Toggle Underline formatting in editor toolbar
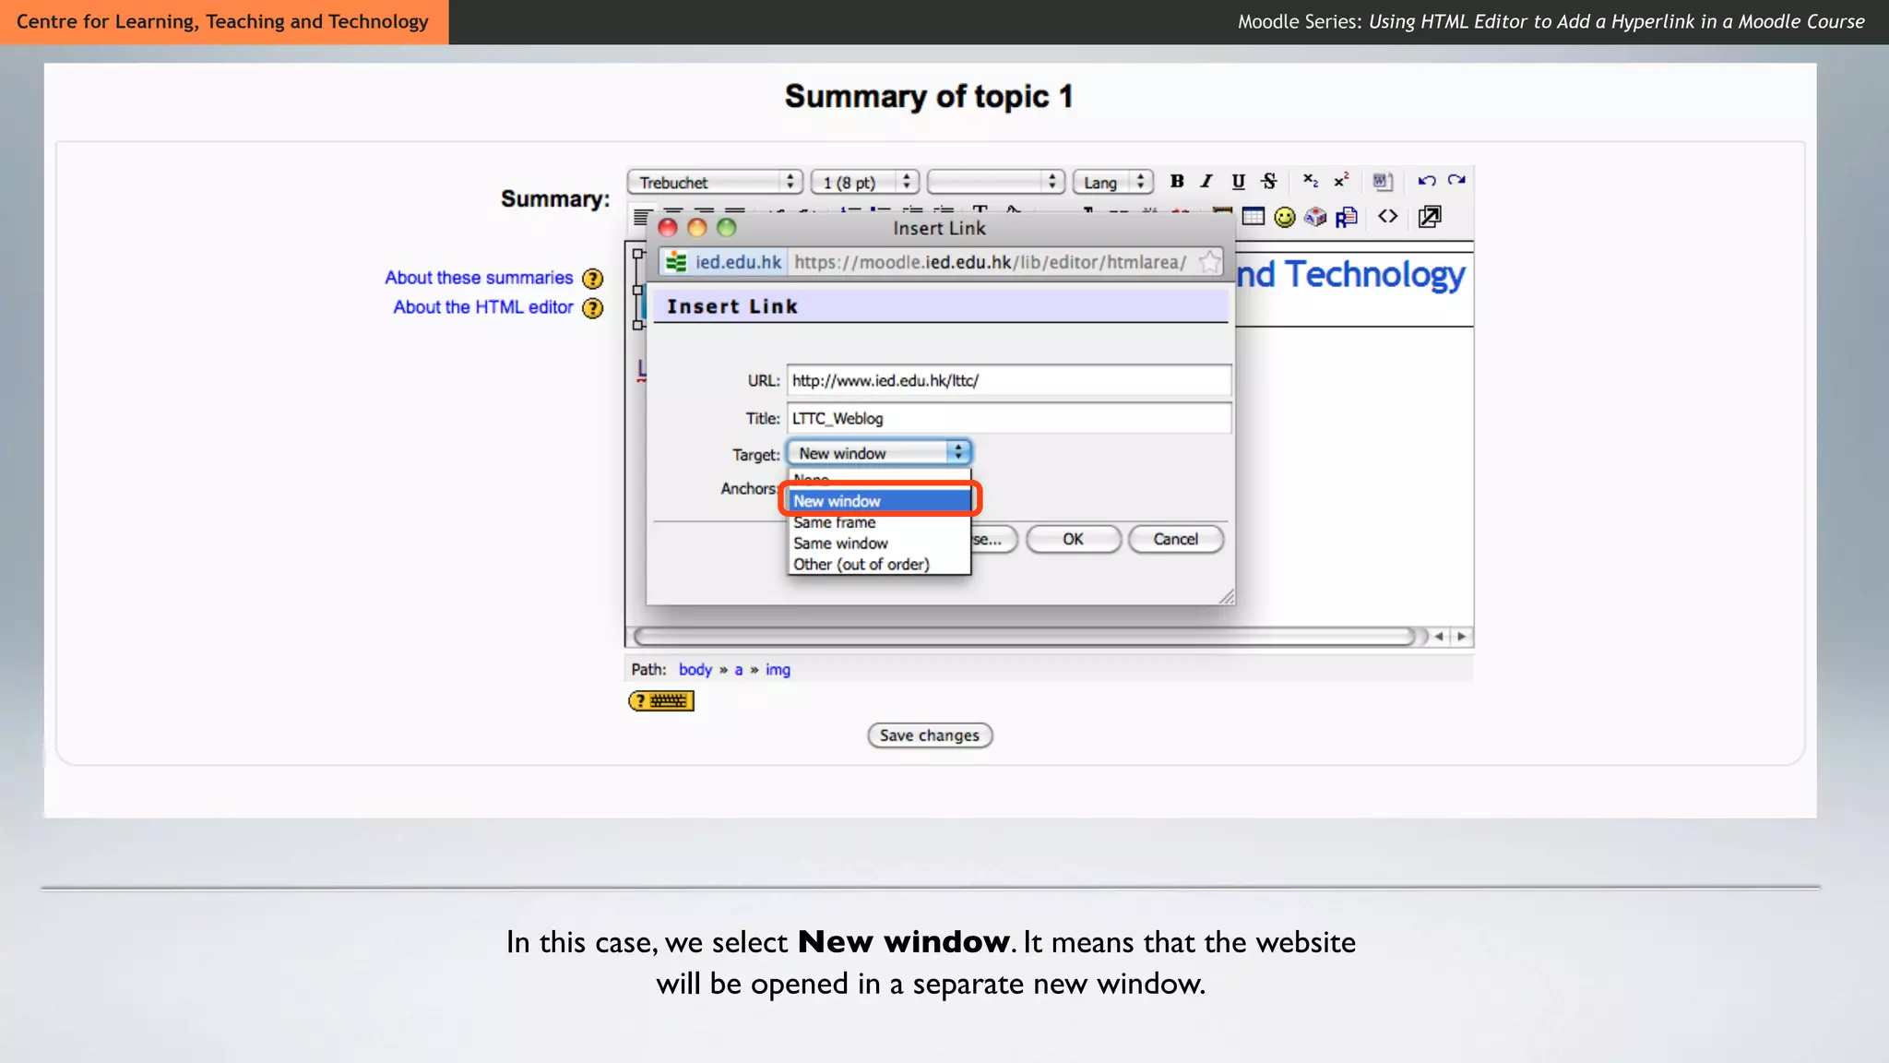Screen dimensions: 1889x1063 [1238, 182]
